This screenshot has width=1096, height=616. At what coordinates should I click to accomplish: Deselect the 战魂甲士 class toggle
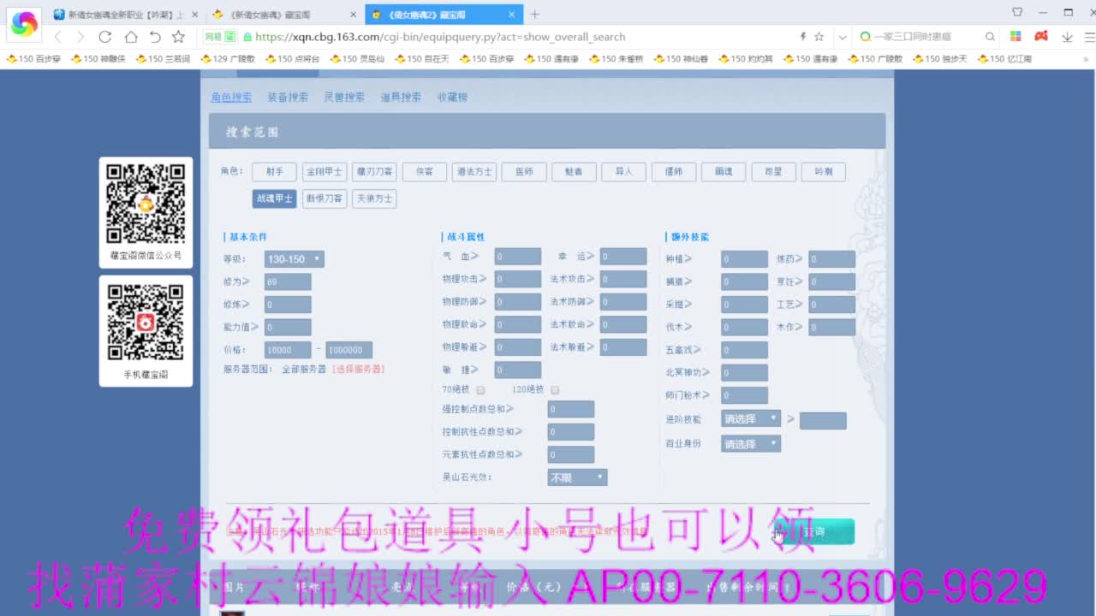tap(274, 198)
